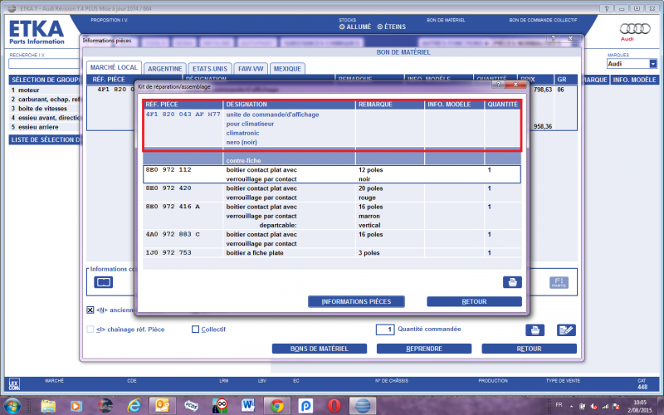Open the blue P app in taskbar
The image size is (664, 415).
305,406
